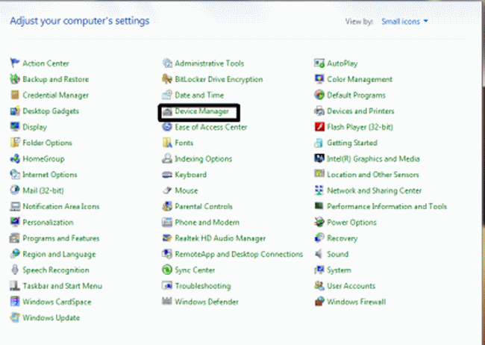This screenshot has width=485, height=345.
Task: Click the Sound speaker icon
Action: click(x=320, y=254)
